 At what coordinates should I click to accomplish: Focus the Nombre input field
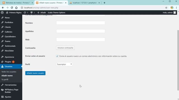81,23
